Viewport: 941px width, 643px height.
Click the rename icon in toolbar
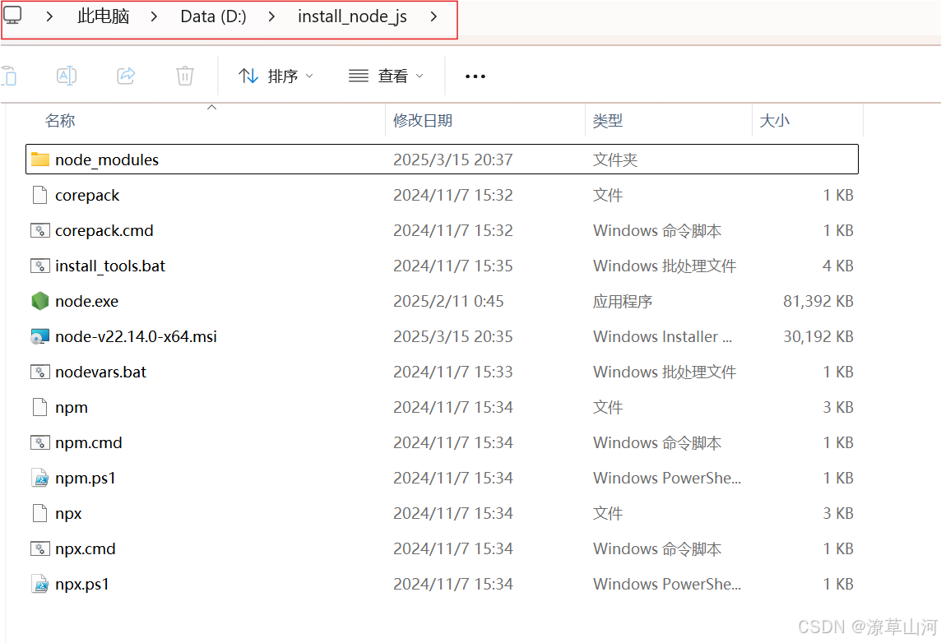click(x=67, y=76)
